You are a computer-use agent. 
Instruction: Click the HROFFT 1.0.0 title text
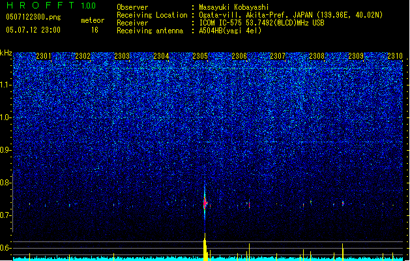coord(51,5)
